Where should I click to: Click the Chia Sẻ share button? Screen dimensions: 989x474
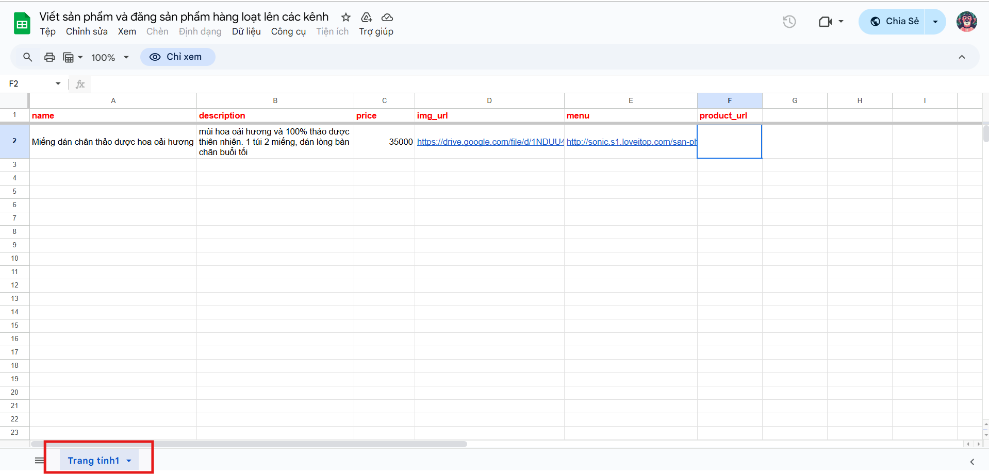click(x=894, y=22)
